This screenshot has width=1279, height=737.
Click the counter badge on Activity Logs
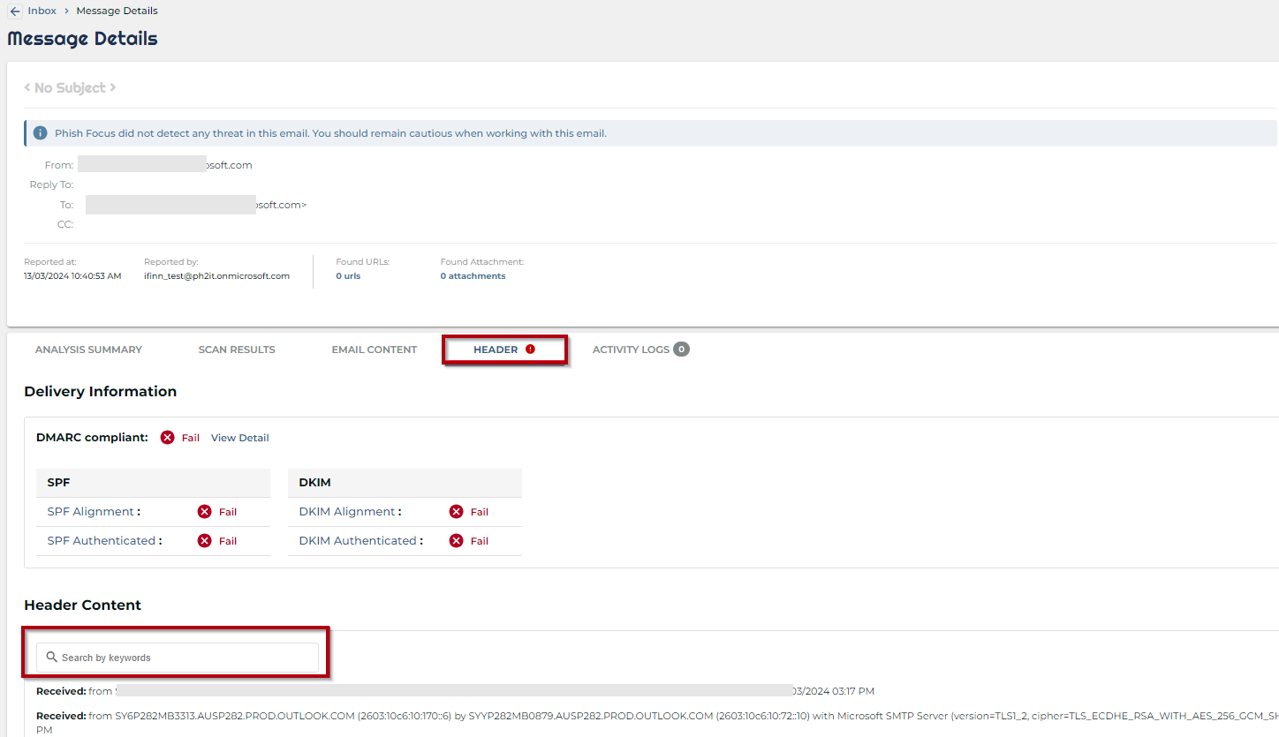[x=681, y=349]
